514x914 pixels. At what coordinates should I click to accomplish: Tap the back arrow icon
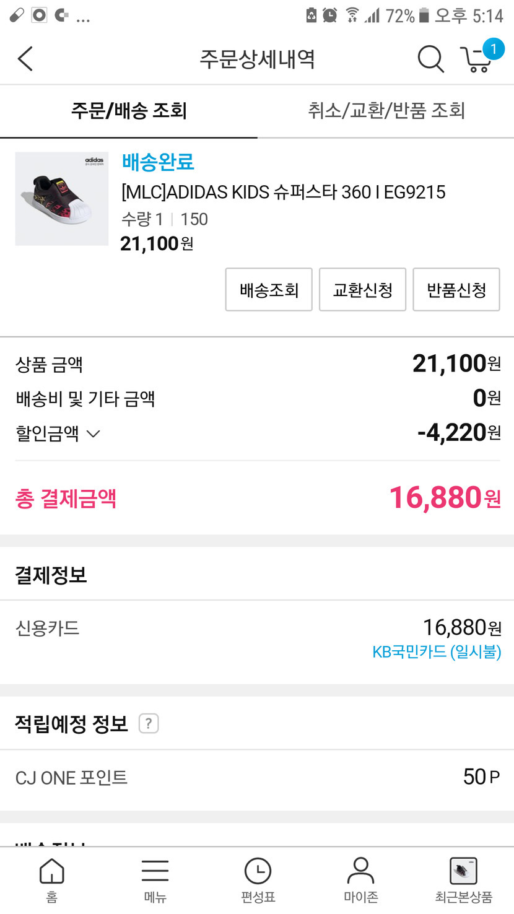point(25,59)
